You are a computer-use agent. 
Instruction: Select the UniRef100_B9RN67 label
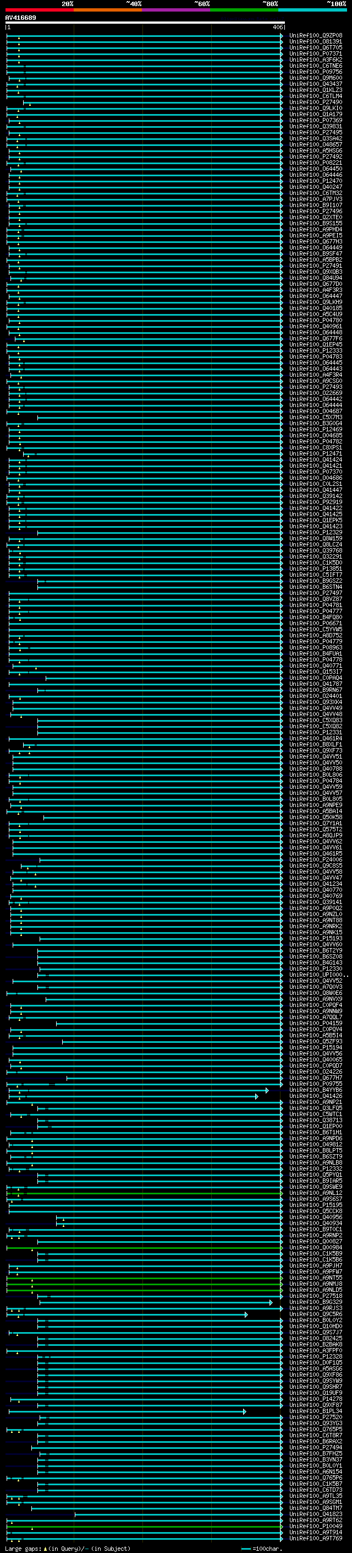coord(315,690)
